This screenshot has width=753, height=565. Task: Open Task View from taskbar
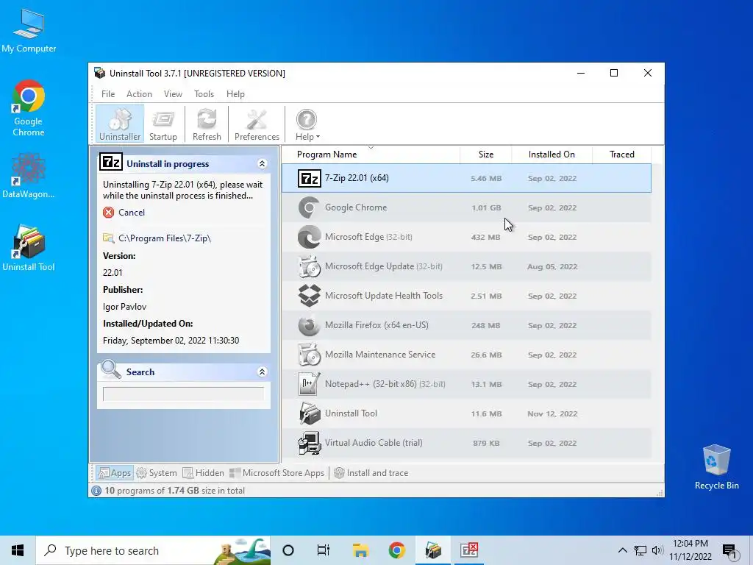(324, 550)
